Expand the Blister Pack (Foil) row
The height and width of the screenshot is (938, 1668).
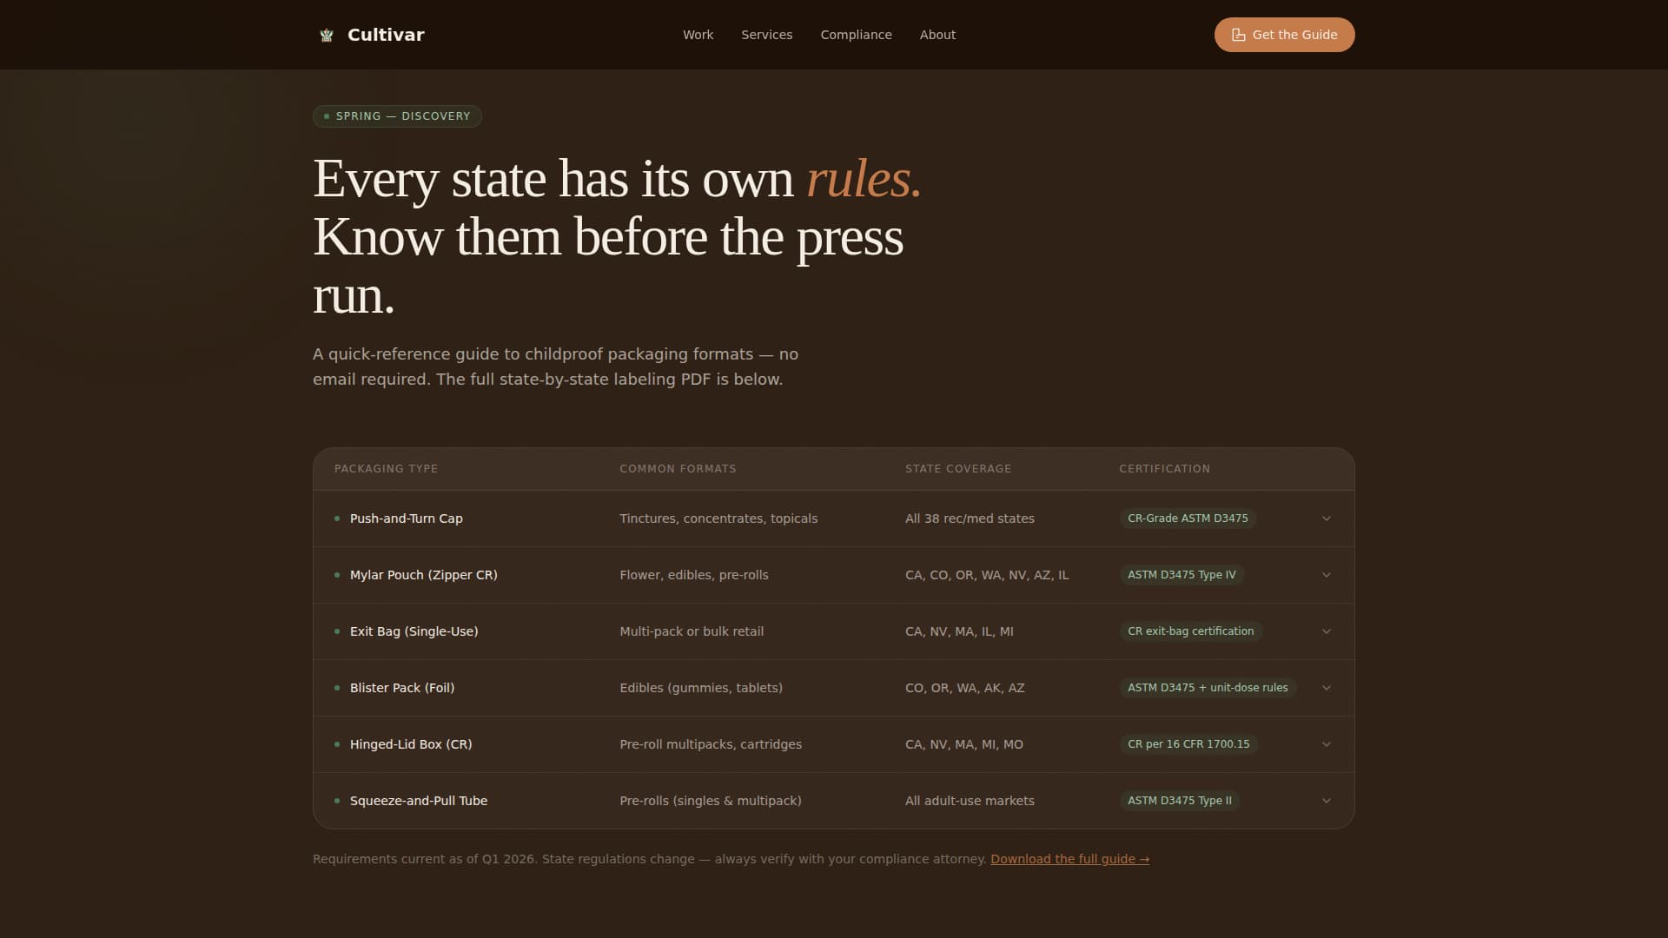point(1326,687)
